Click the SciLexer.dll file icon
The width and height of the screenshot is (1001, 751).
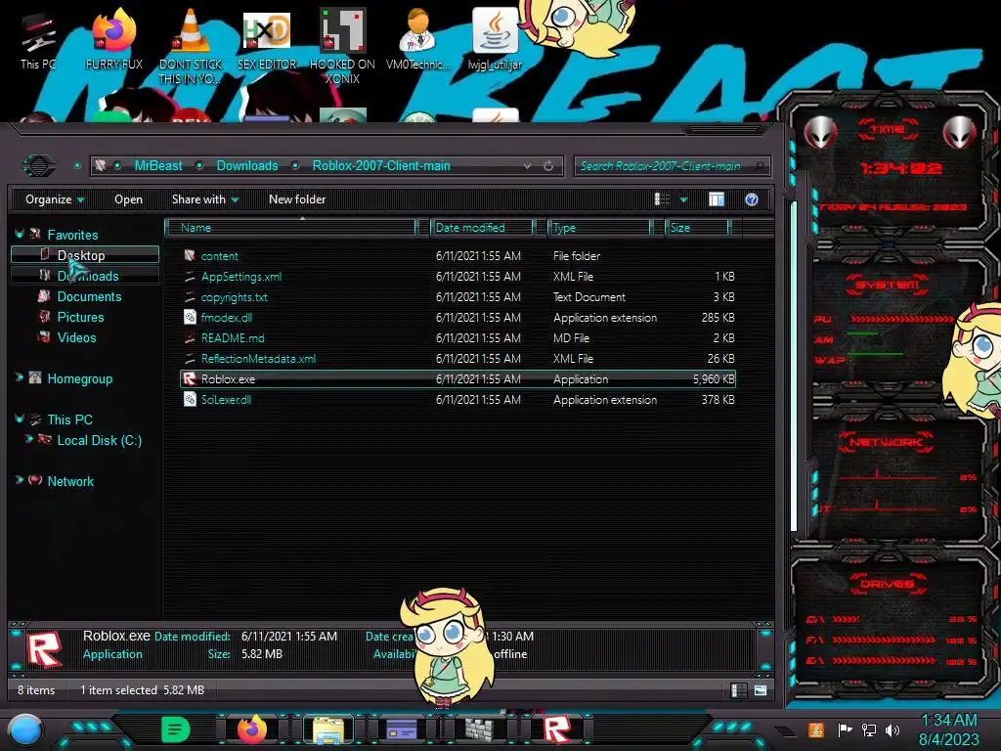[x=190, y=399]
